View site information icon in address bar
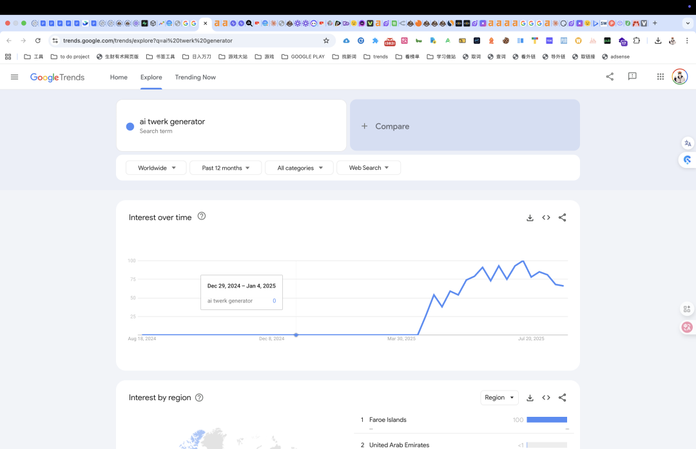 pyautogui.click(x=55, y=41)
